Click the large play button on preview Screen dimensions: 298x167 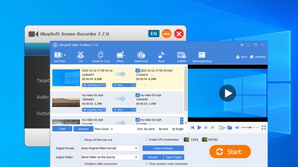[228, 93]
